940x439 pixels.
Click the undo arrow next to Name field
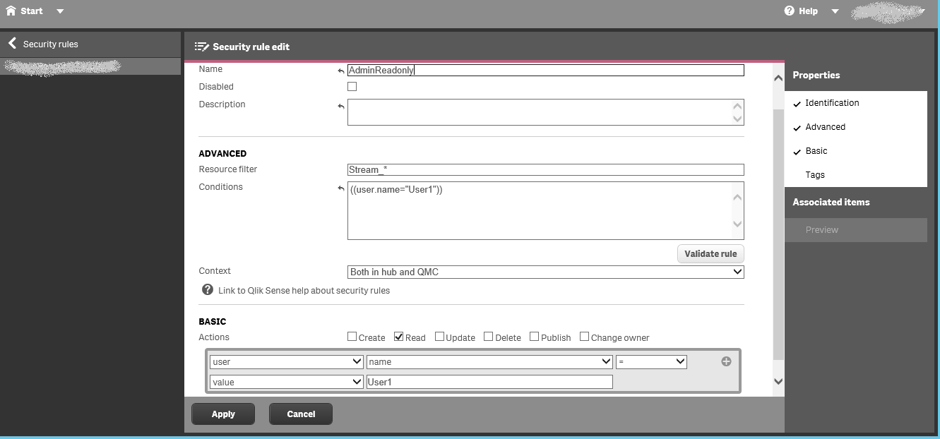pos(341,71)
